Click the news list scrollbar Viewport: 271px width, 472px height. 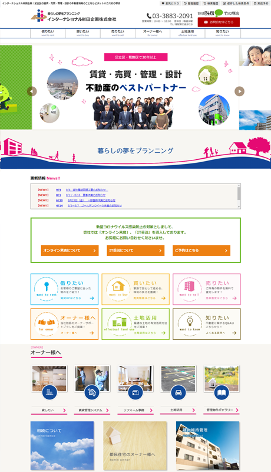click(239, 196)
